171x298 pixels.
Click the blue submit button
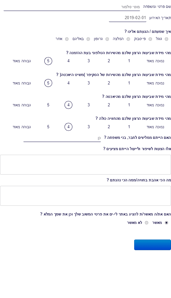153,245
